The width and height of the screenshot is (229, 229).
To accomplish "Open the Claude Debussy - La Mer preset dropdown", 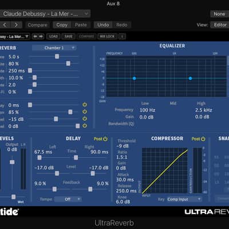I will point(45,14).
